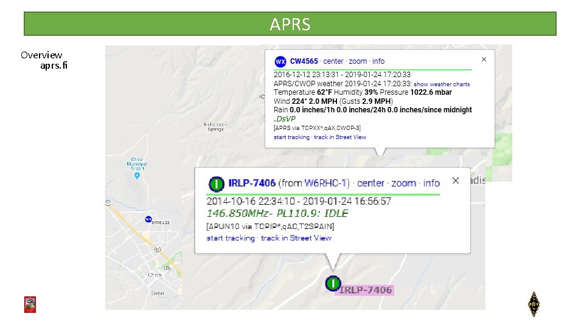
Task: Open info in the CW4565 popup
Action: tap(378, 61)
